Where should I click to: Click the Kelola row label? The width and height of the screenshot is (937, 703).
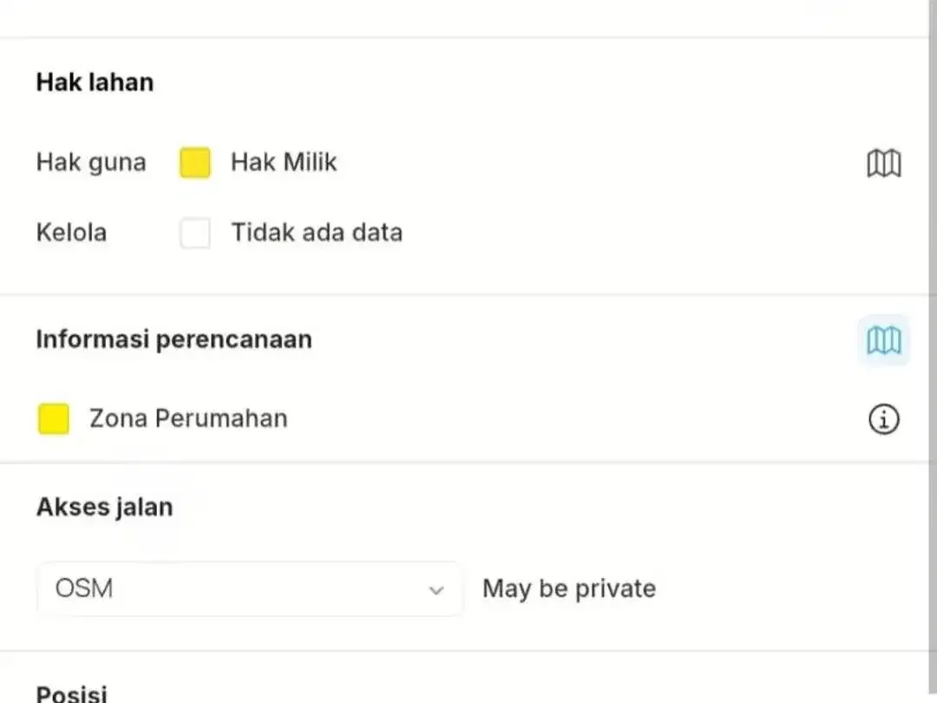[x=71, y=233]
